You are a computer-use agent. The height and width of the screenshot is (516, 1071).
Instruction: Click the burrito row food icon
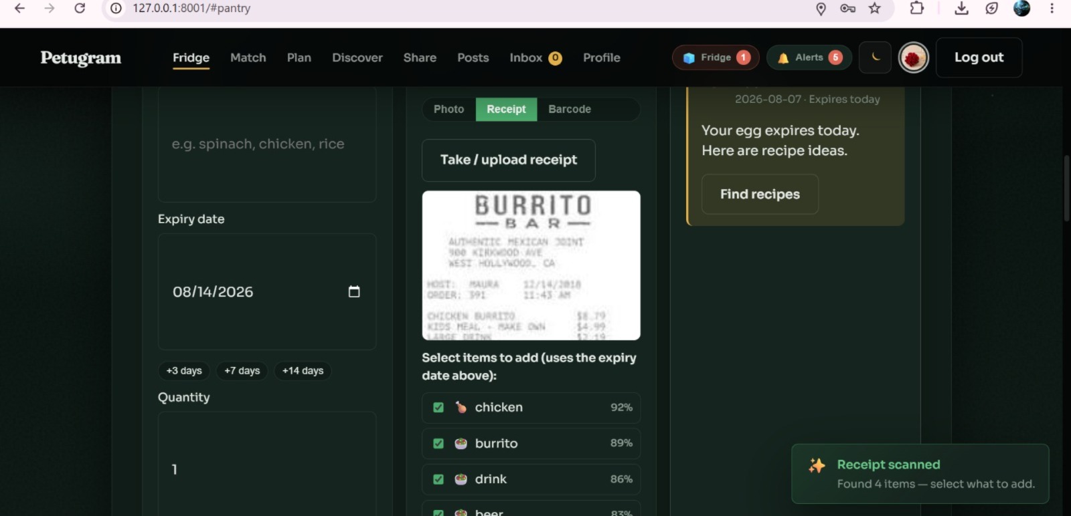[x=461, y=444]
